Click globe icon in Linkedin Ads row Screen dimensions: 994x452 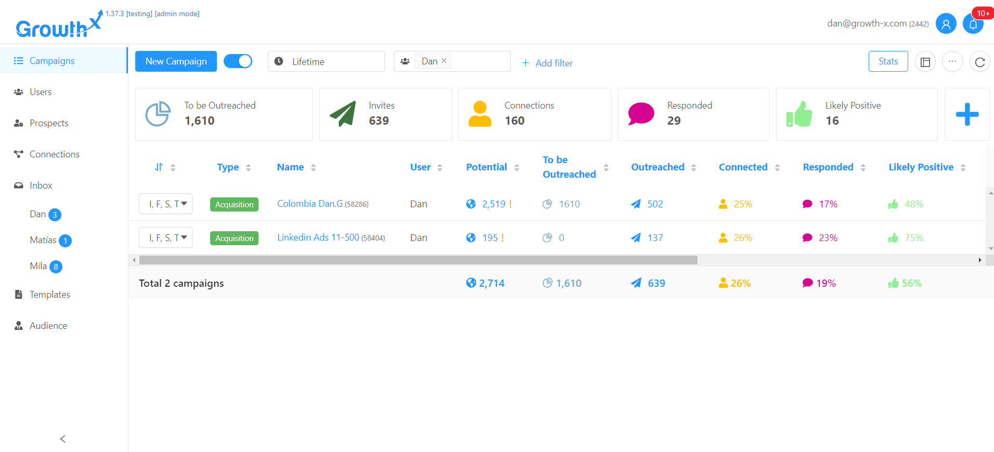471,238
